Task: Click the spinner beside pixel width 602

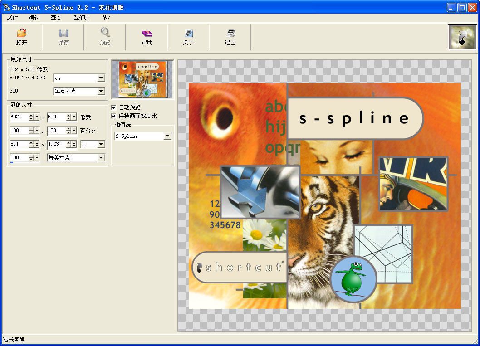Action: (x=31, y=117)
